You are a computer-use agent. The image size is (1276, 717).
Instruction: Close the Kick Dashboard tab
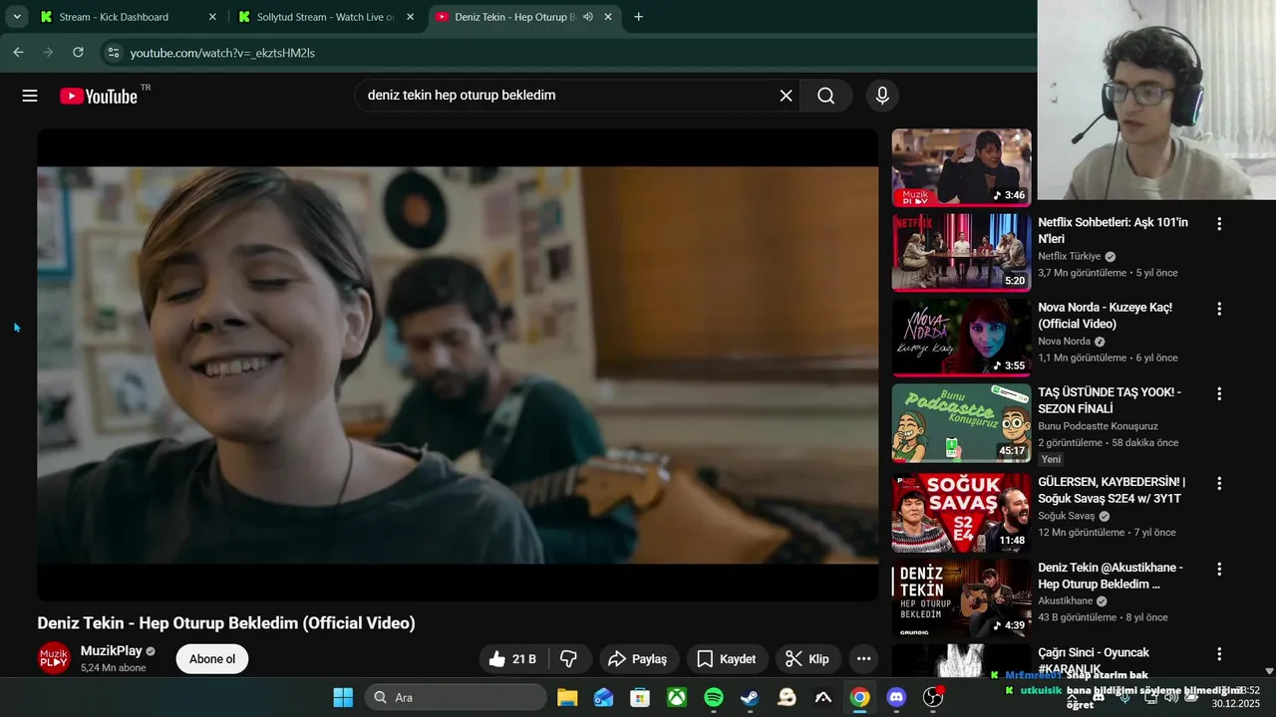click(212, 17)
